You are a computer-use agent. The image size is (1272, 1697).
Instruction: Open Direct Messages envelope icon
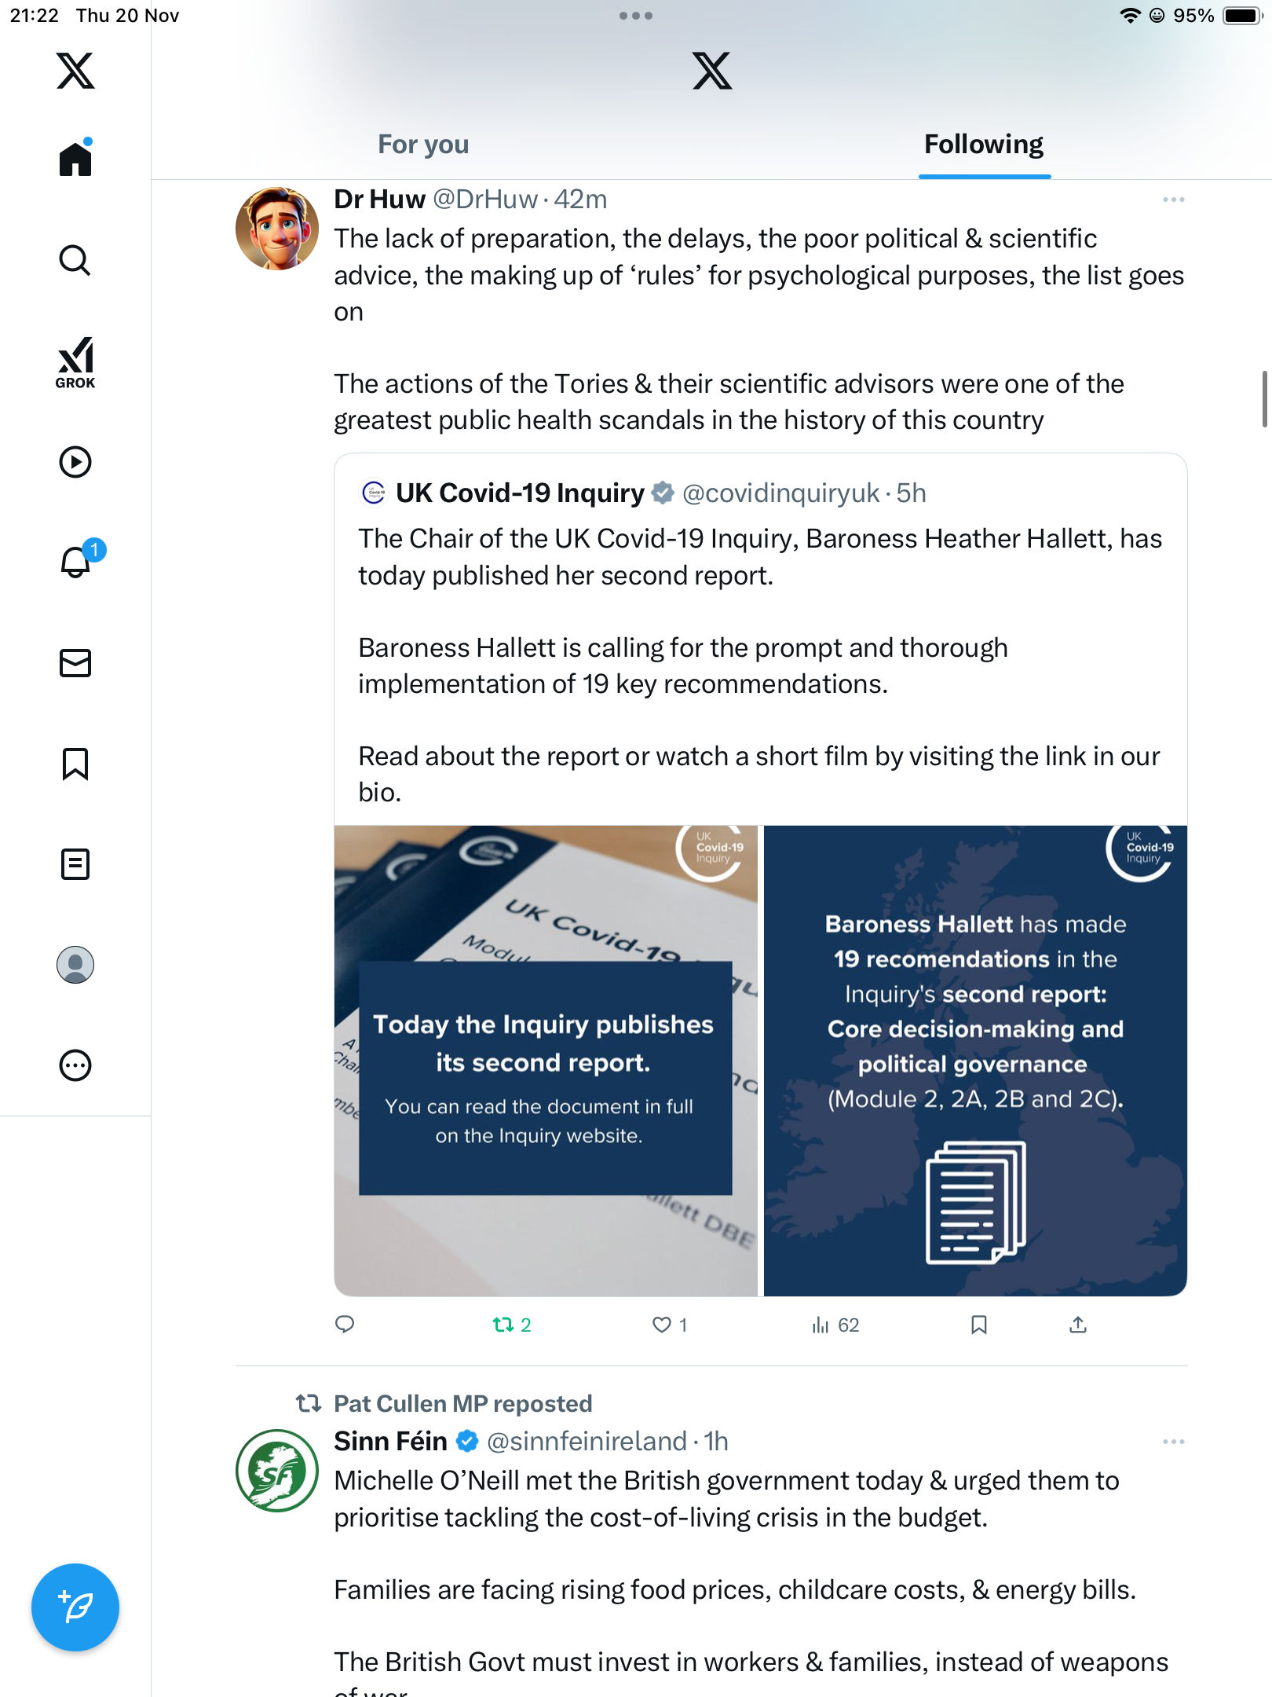click(x=75, y=663)
